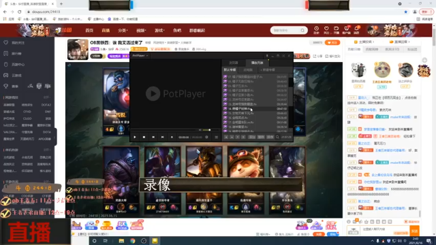
Task: Move playlist item up arrow
Action: click(232, 137)
